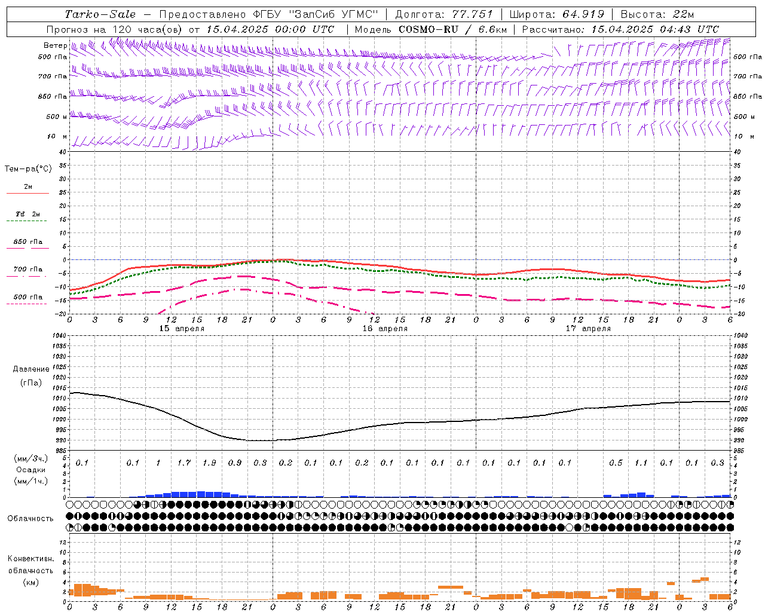
Task: Click "Рассчитано: 15.04.2025 04:43 UTC" timestamp
Action: click(x=620, y=29)
